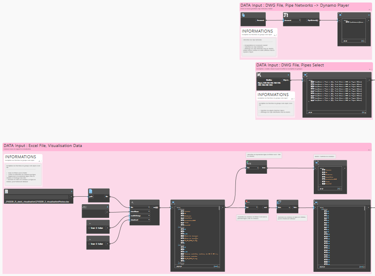Collapse INFORMATIONS group inside Pipe Networks group
This screenshot has width=375, height=276.
(x=275, y=35)
